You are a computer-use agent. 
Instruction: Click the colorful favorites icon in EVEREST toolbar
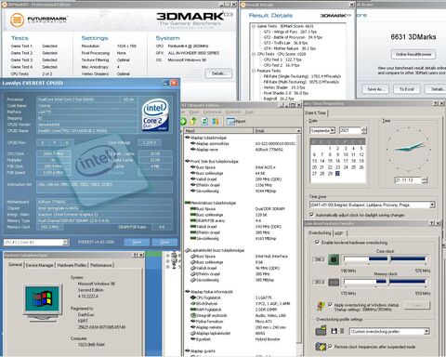click(216, 121)
